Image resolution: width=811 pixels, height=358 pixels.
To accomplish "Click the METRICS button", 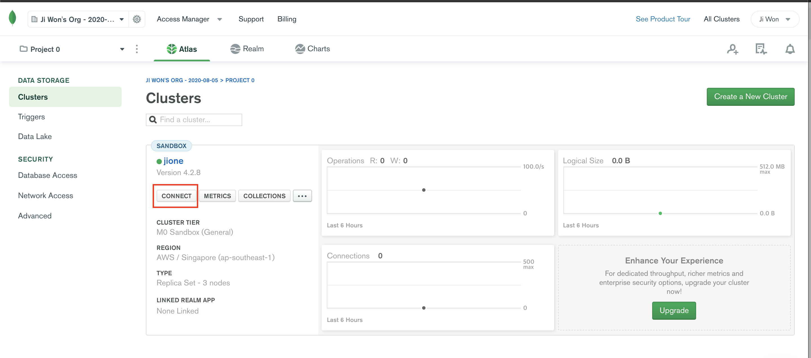I will pyautogui.click(x=217, y=196).
